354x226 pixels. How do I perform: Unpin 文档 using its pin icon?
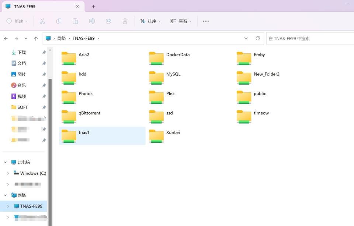pyautogui.click(x=44, y=63)
